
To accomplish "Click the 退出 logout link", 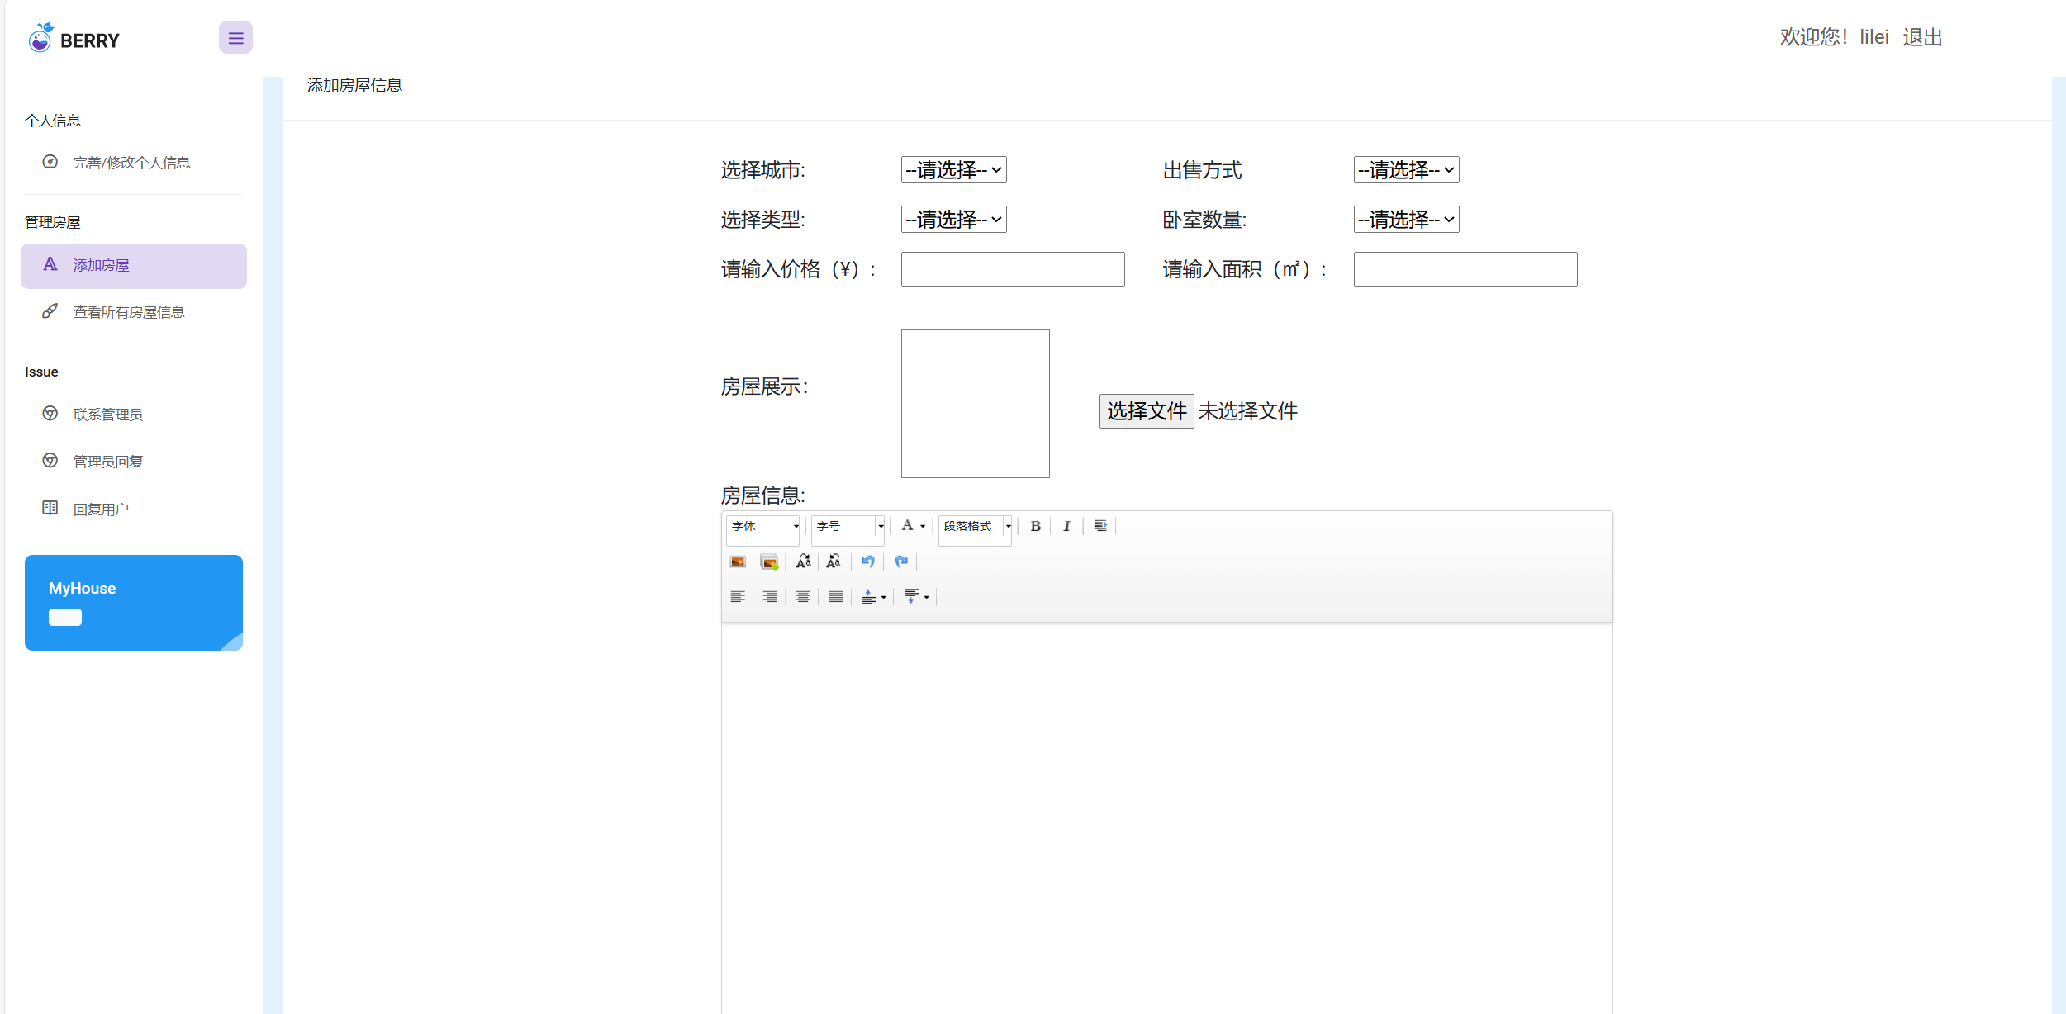I will (x=1921, y=37).
